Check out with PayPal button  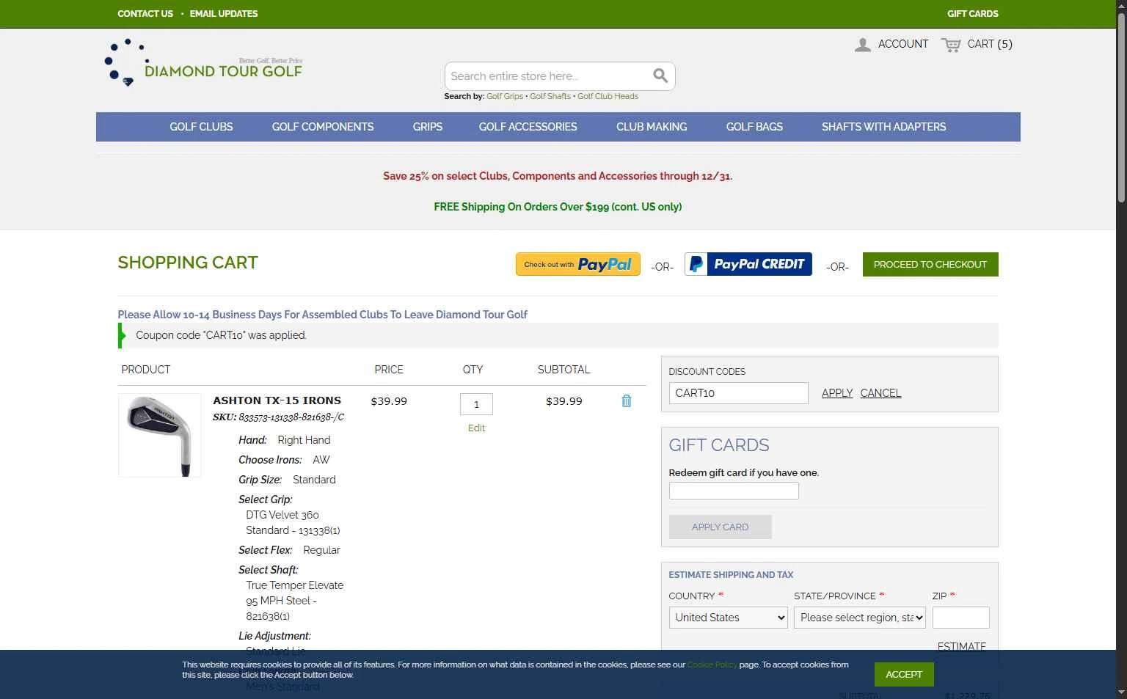pyautogui.click(x=578, y=264)
